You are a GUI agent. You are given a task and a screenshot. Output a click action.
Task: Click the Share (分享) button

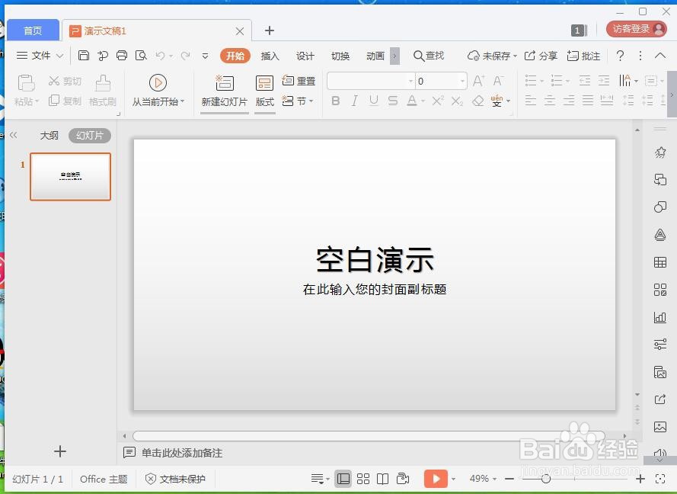coord(541,56)
